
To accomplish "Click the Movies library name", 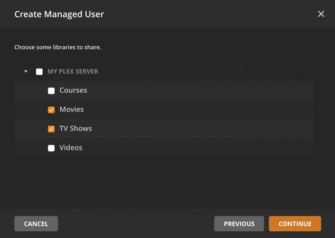I will (72, 109).
